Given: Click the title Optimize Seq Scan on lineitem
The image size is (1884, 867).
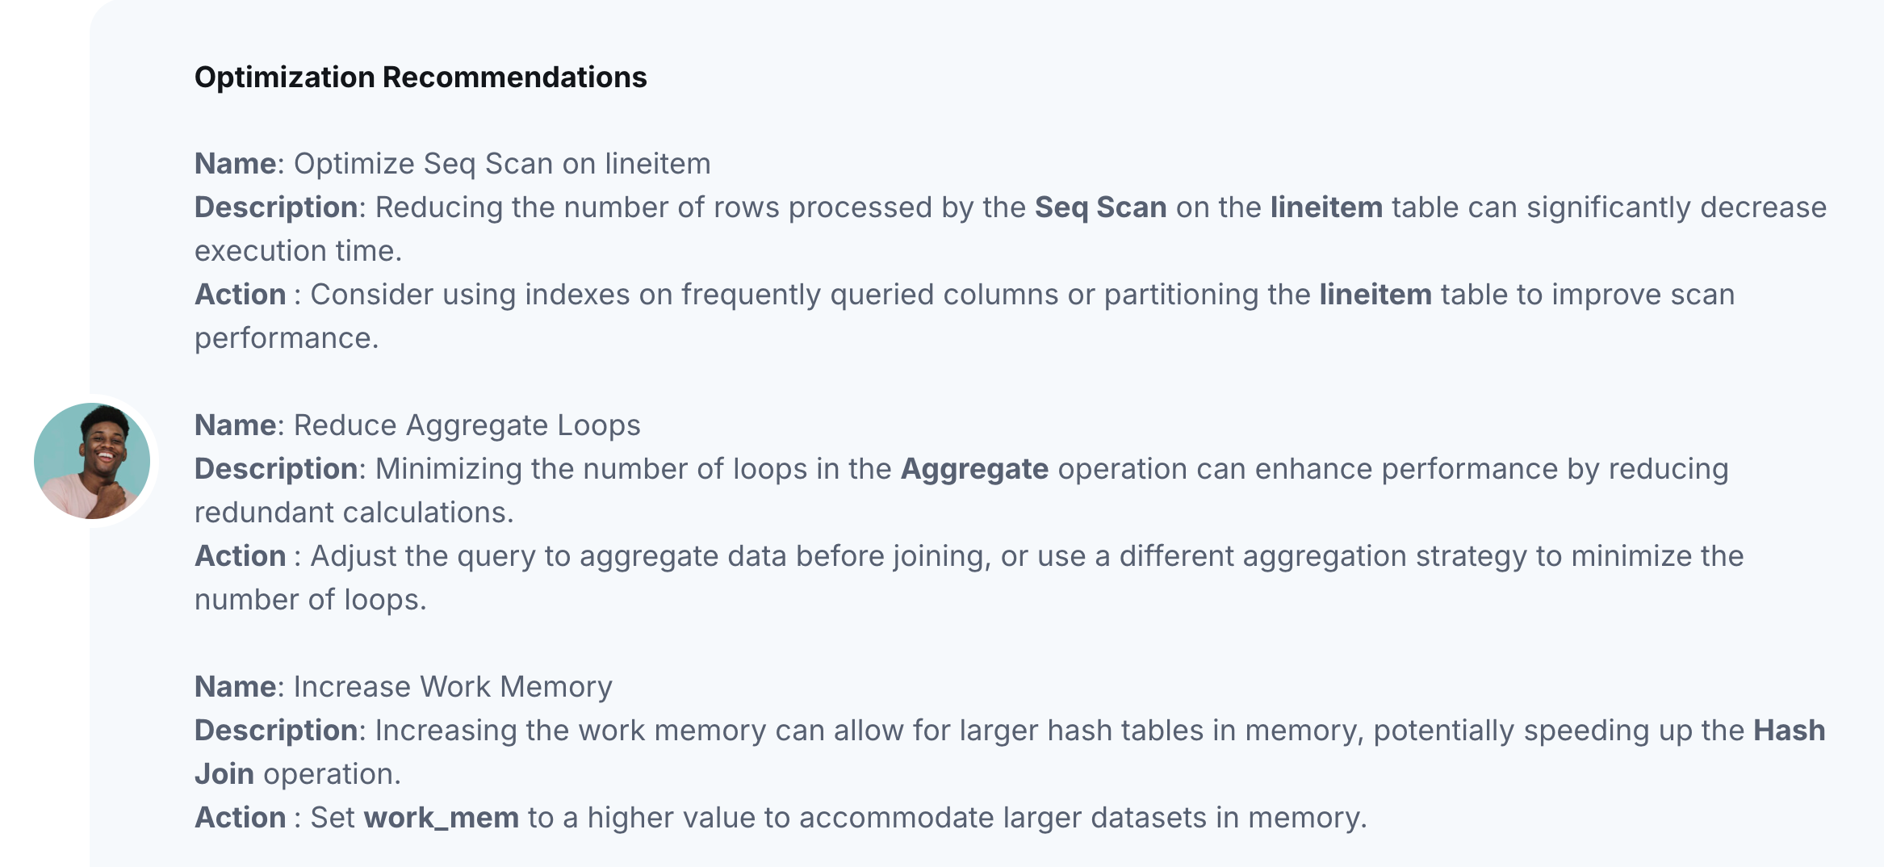Looking at the screenshot, I should coord(502,164).
